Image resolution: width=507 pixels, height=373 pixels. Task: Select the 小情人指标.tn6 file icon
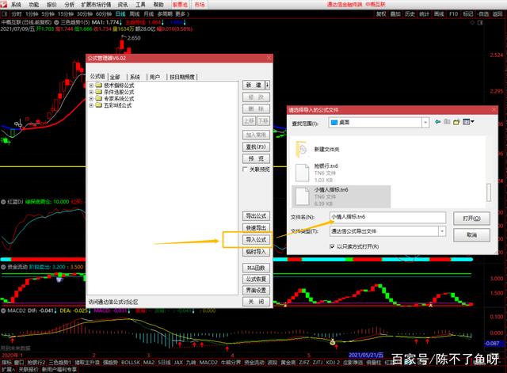(x=303, y=196)
